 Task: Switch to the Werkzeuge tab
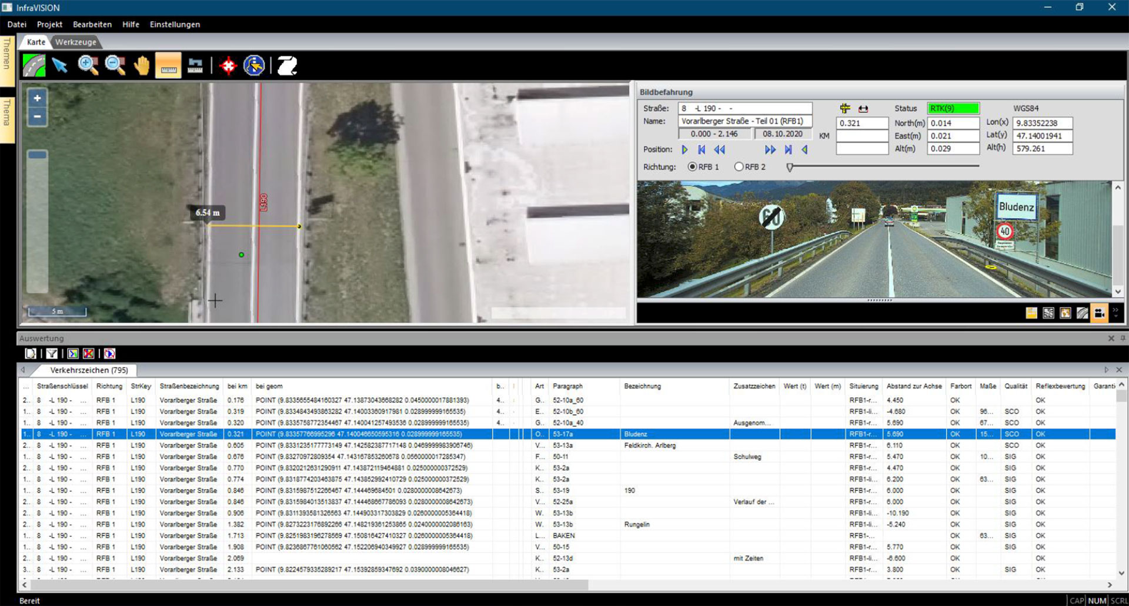coord(76,42)
